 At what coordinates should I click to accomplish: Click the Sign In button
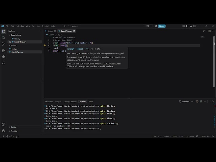[x=162, y=26]
